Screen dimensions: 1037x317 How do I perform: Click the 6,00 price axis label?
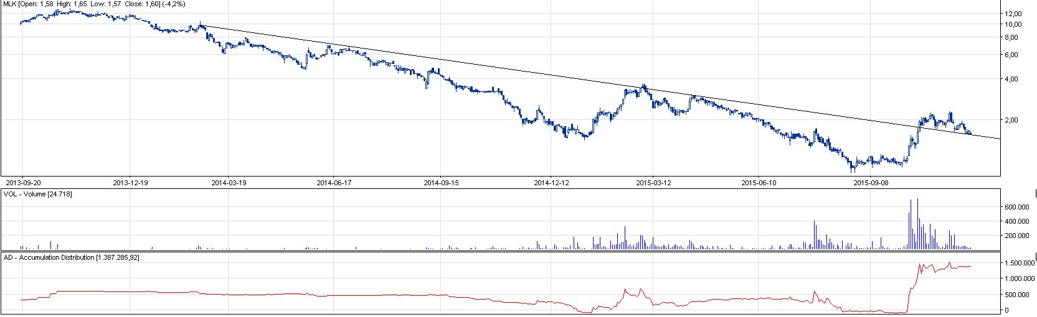1011,55
